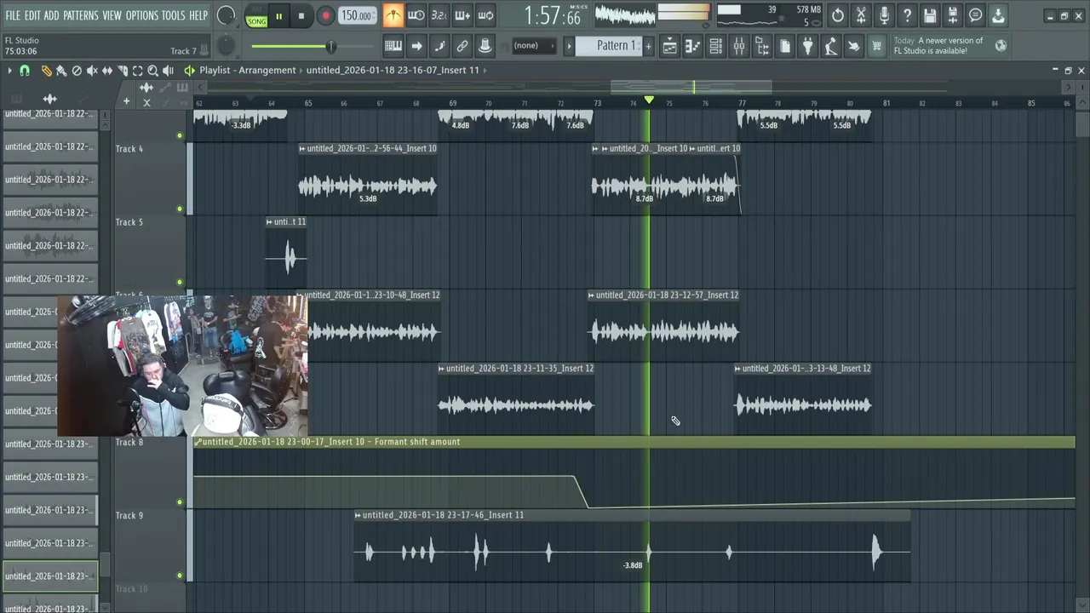Pause playback with the pause button
1090x613 pixels.
tap(278, 16)
